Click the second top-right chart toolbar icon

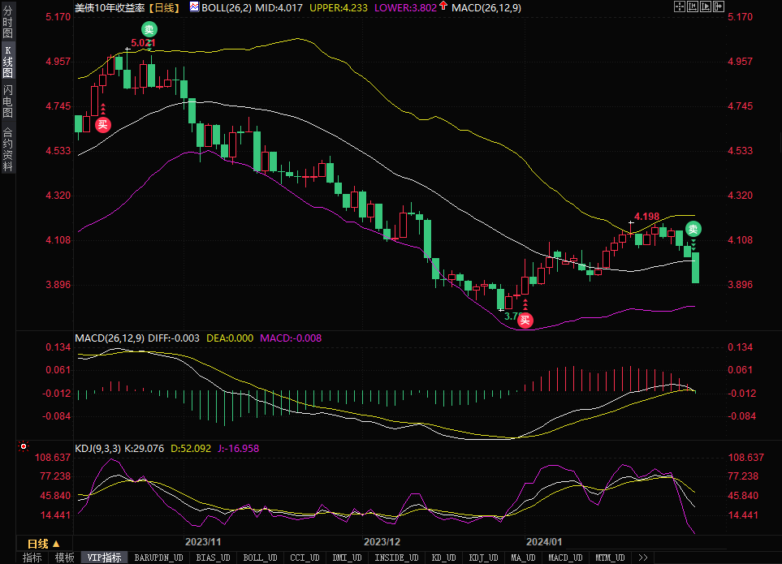tap(692, 6)
